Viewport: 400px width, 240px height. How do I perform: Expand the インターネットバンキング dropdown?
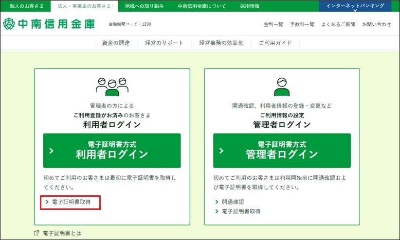(355, 6)
